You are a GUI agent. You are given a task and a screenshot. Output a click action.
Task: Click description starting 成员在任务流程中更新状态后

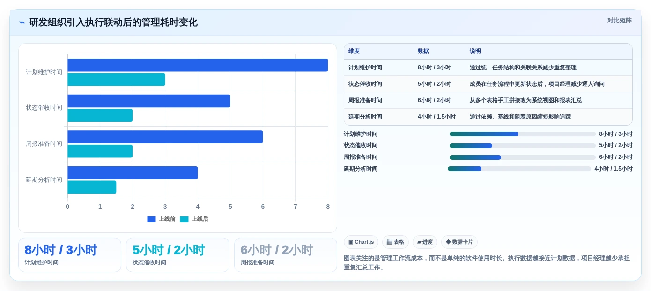537,84
